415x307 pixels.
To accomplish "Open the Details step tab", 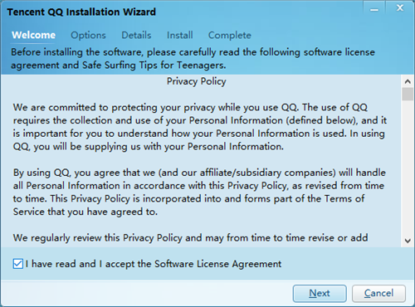I will pos(136,35).
